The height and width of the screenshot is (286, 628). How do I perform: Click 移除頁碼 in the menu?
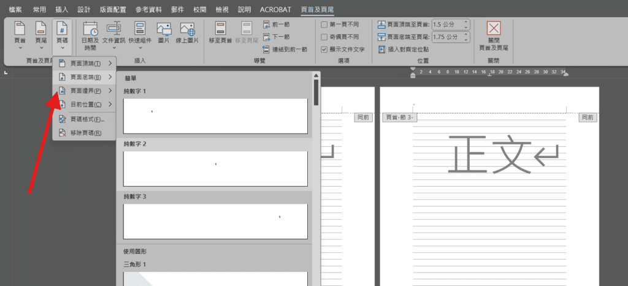pos(85,132)
